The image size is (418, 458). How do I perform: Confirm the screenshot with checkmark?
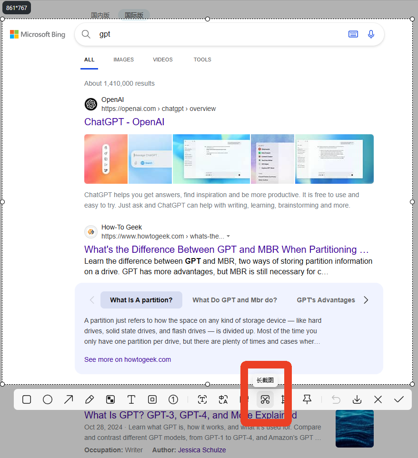(399, 399)
